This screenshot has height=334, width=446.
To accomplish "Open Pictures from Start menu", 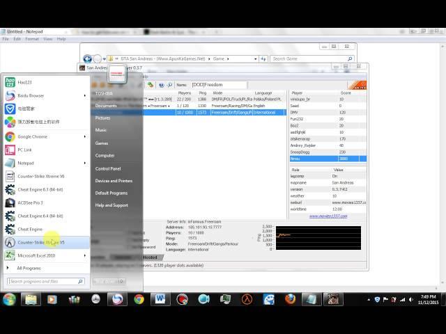I will [x=102, y=118].
